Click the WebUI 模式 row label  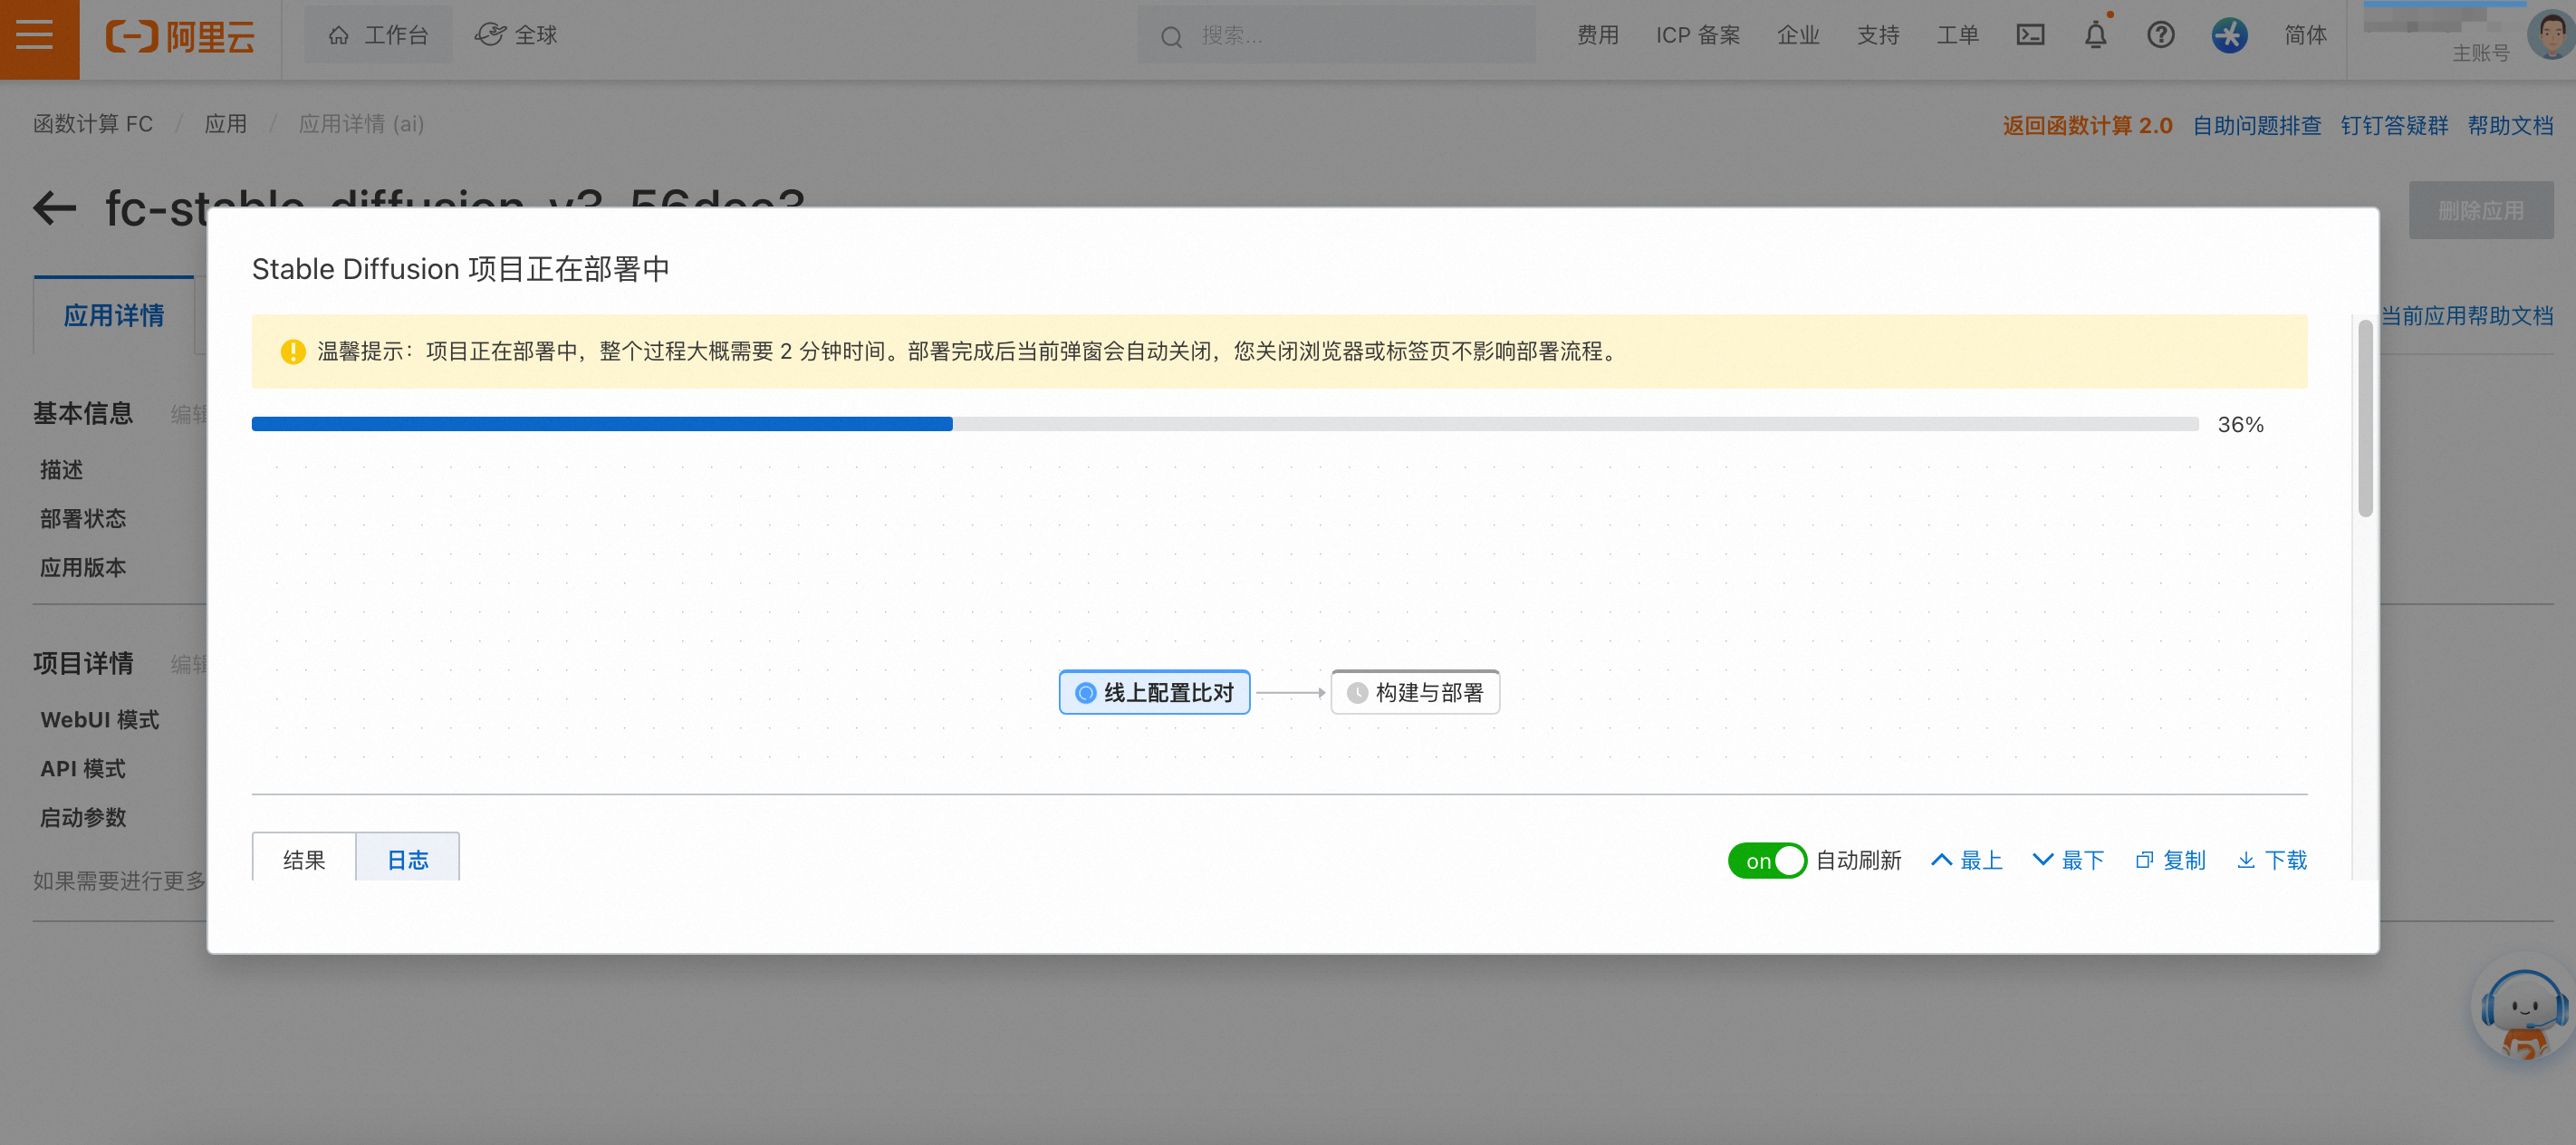click(100, 720)
